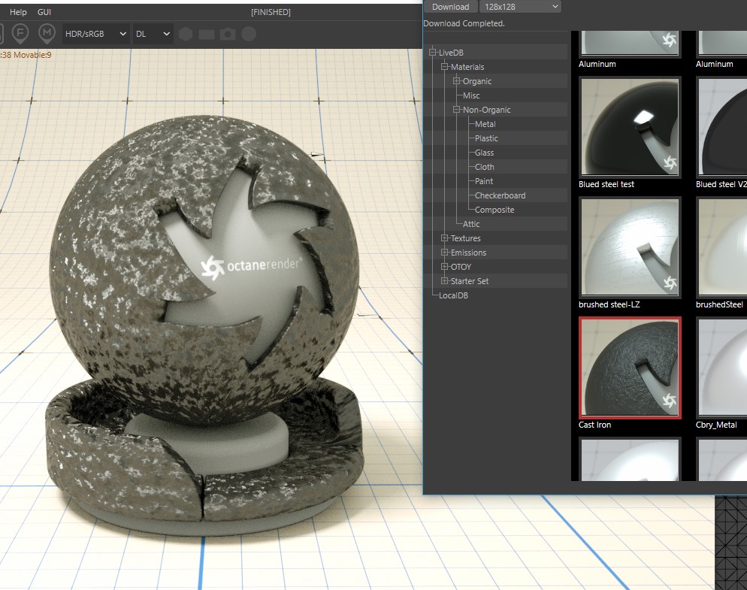Expand the Emissions tree node
This screenshot has height=590, width=747.
(x=444, y=252)
